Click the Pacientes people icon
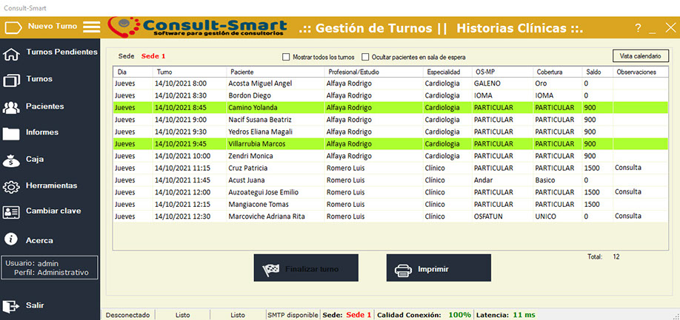The width and height of the screenshot is (680, 320). pyautogui.click(x=11, y=108)
